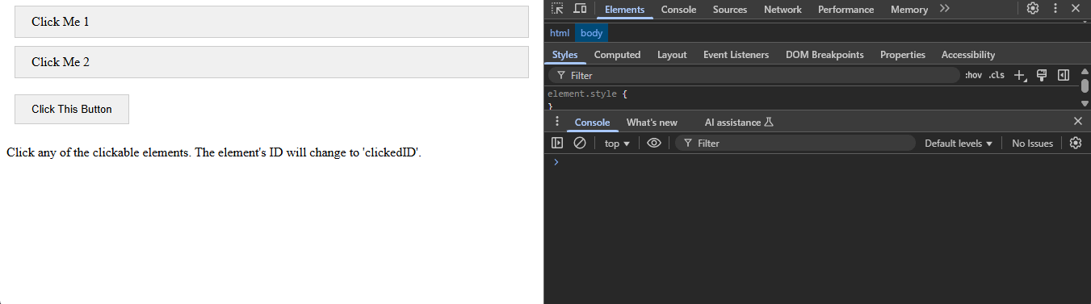Open the Network tab
This screenshot has height=304, width=1091.
(783, 10)
